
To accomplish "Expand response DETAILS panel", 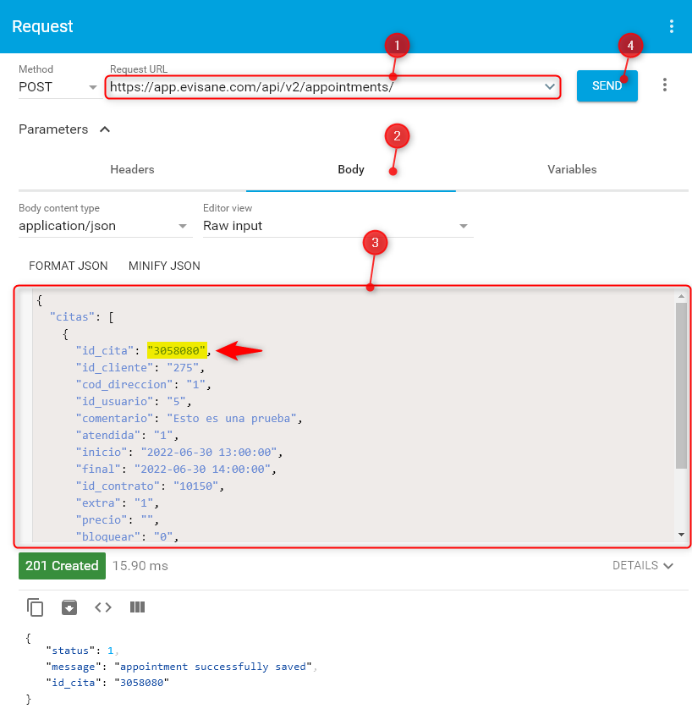I will (x=643, y=565).
